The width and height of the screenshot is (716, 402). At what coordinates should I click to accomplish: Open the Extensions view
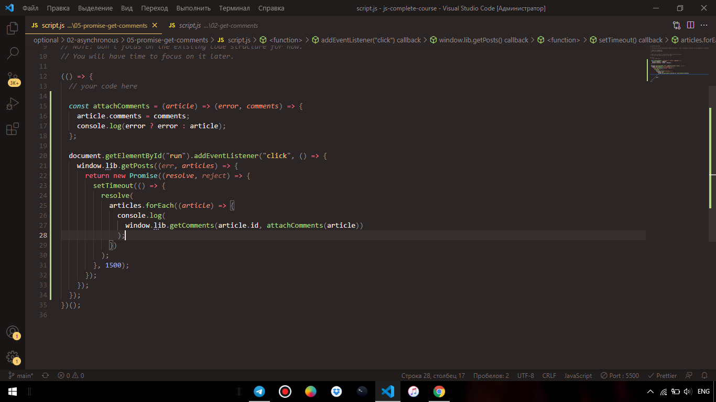pyautogui.click(x=13, y=129)
